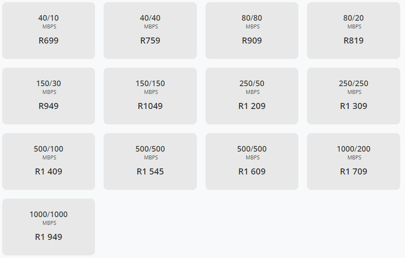Select the 500/500 plan priced R1 609
The image size is (405, 258).
point(252,161)
